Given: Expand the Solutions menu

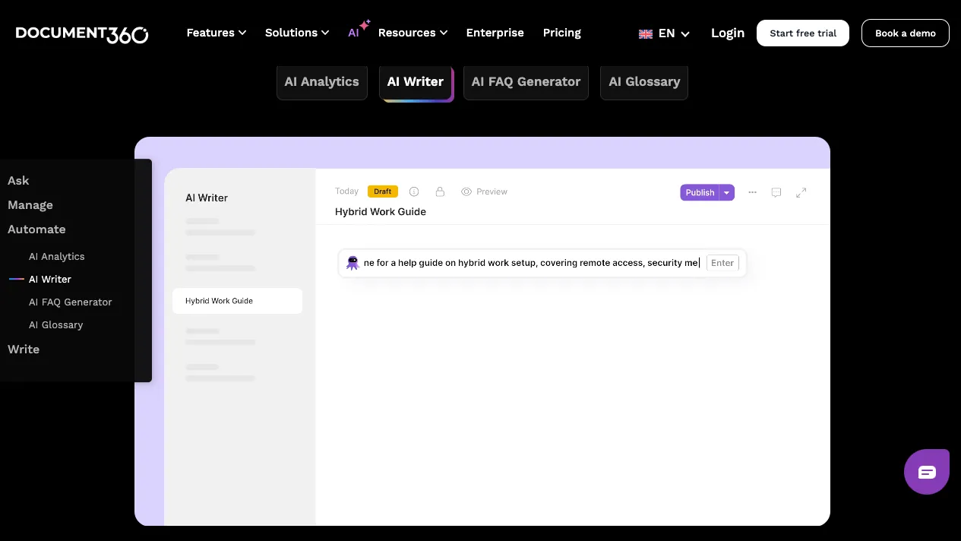Looking at the screenshot, I should tap(297, 33).
